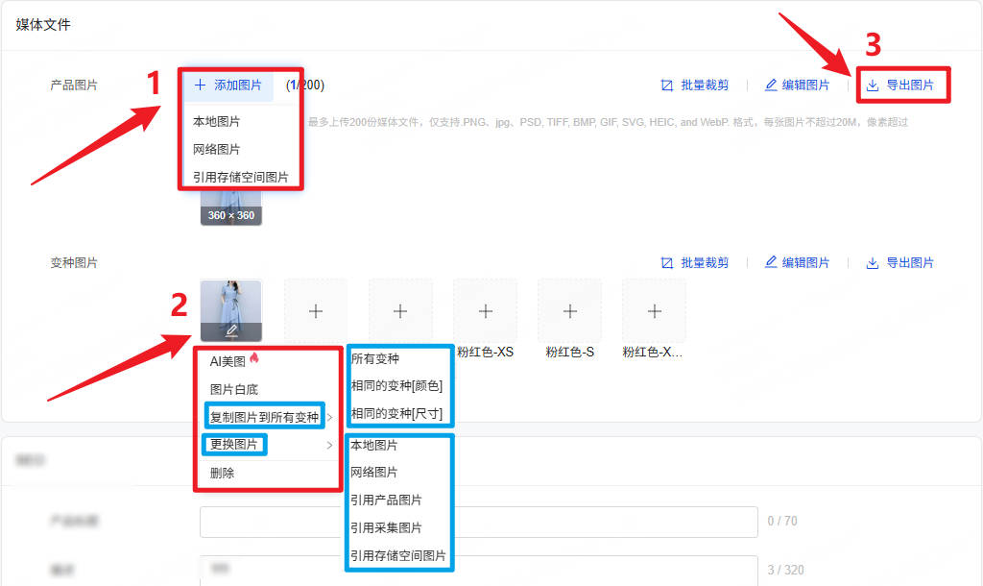Click the input field with 0 / 70 counter

pos(479,522)
